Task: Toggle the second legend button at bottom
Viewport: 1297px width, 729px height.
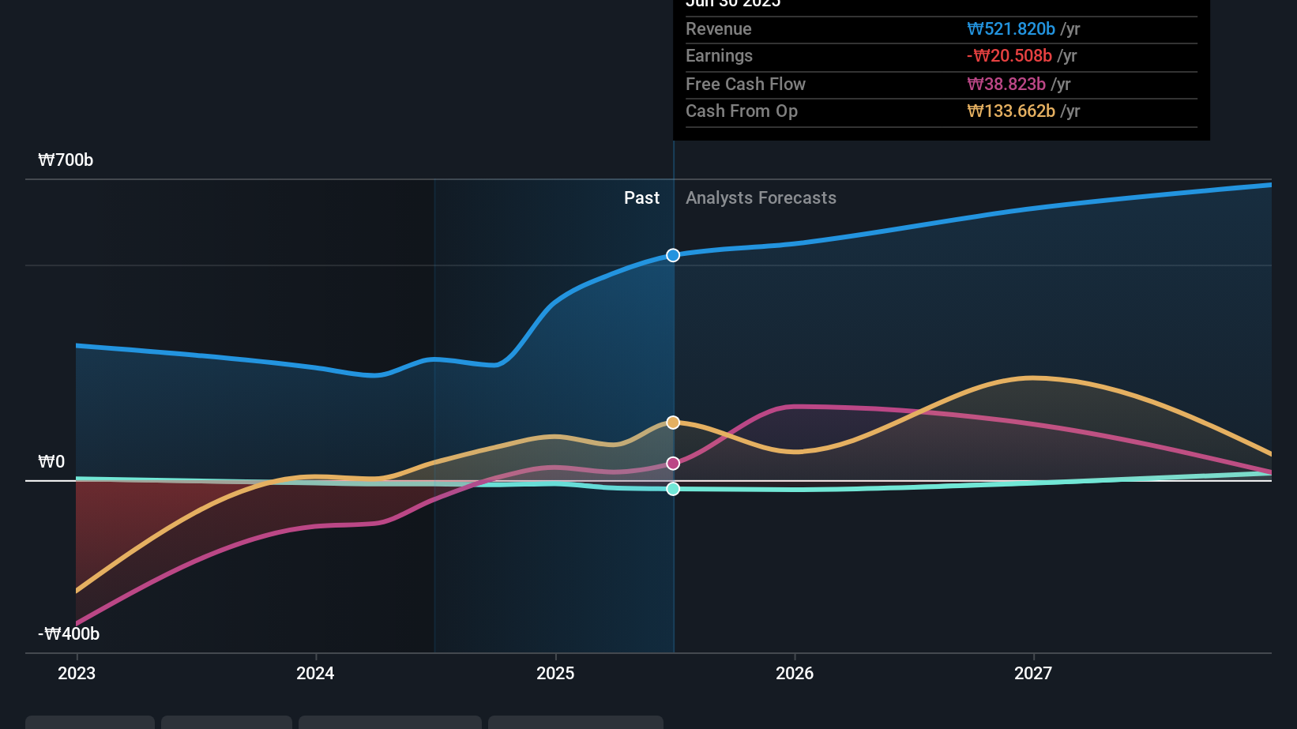Action: [227, 722]
